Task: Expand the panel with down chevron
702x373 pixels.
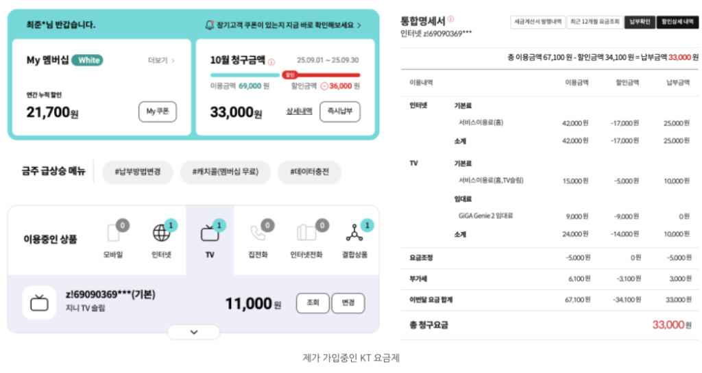Action: (193, 332)
